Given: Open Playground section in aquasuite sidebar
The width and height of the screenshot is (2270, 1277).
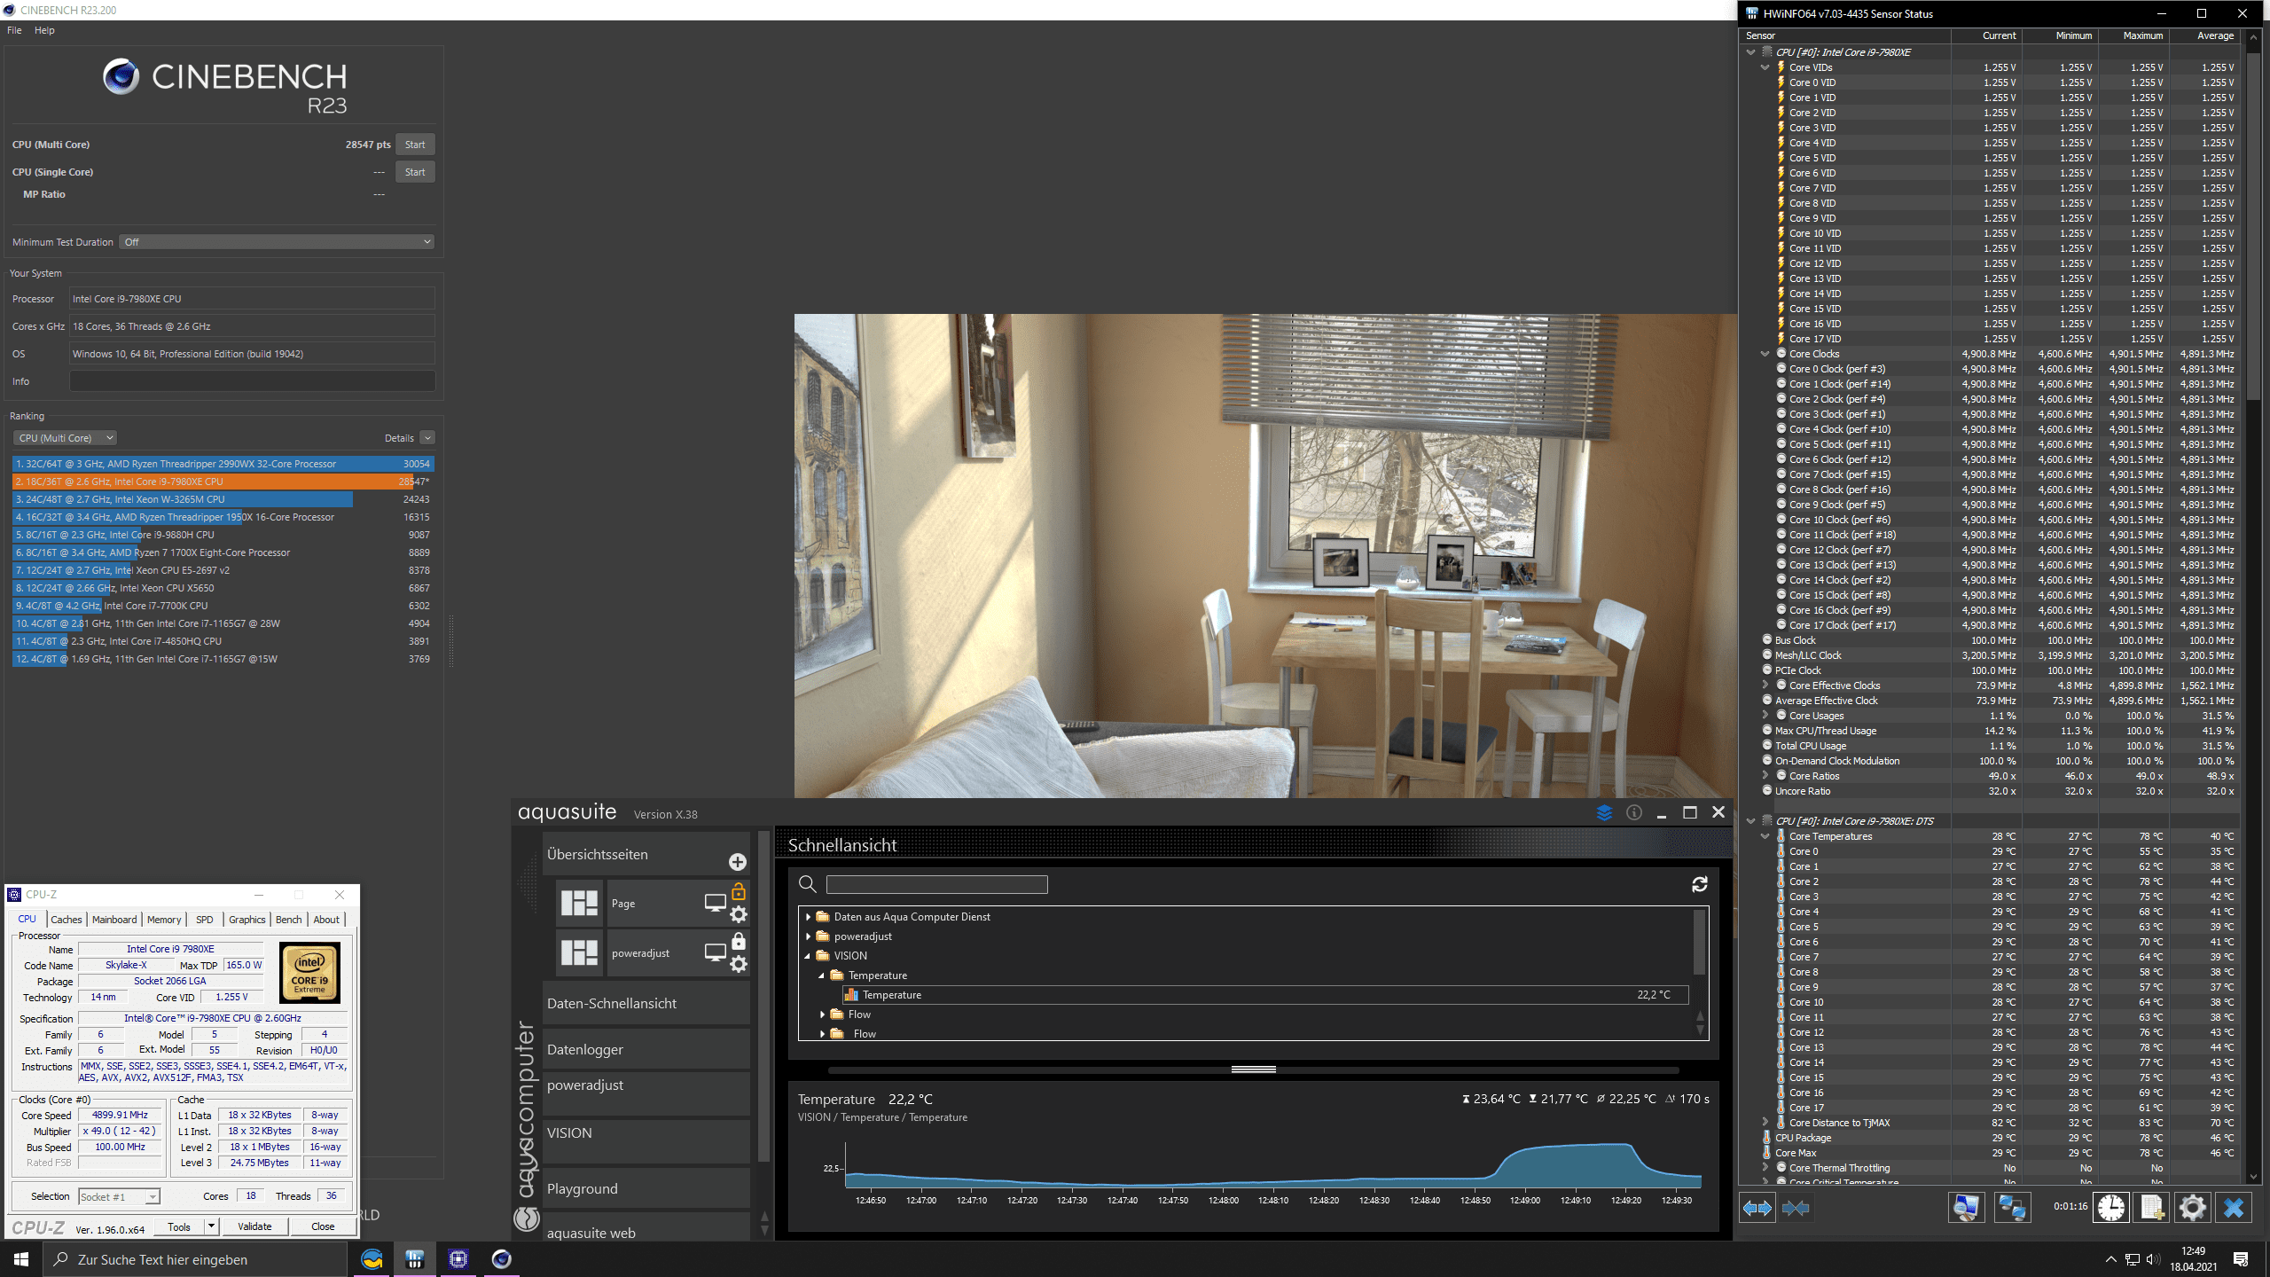Looking at the screenshot, I should 646,1188.
